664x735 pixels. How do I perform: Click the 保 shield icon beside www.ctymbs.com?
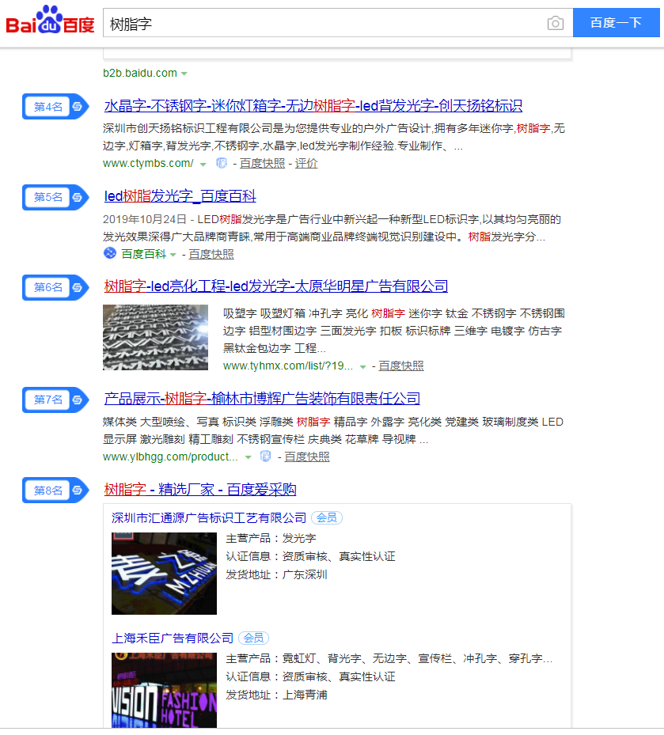click(x=222, y=163)
